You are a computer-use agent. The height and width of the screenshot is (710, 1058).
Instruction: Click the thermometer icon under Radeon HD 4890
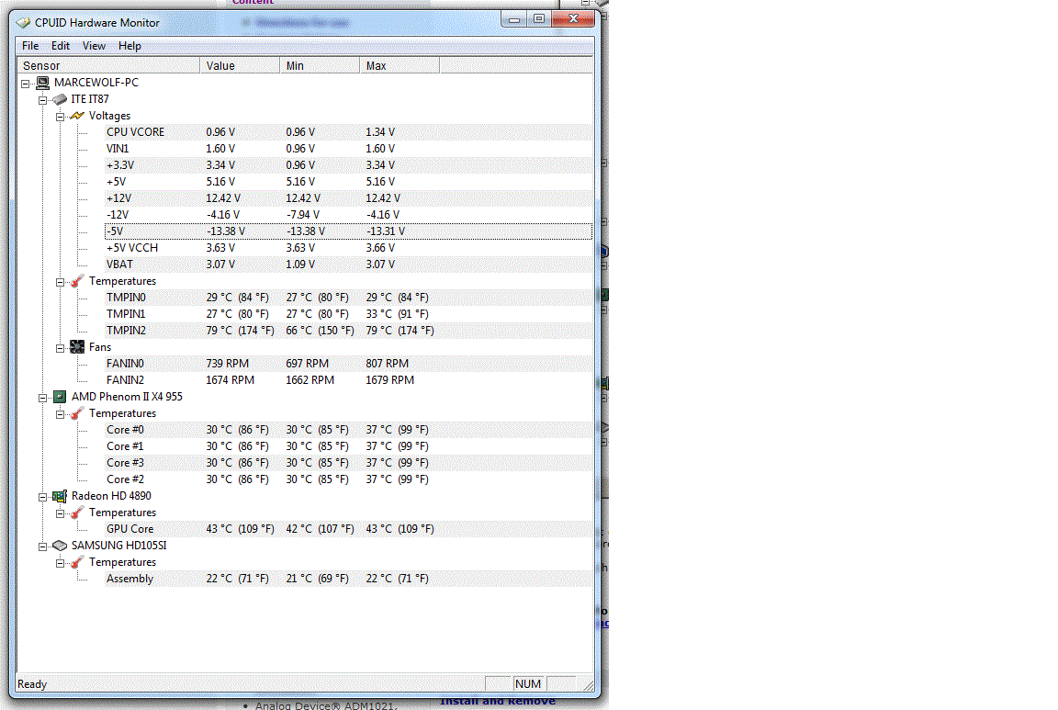[x=77, y=513]
